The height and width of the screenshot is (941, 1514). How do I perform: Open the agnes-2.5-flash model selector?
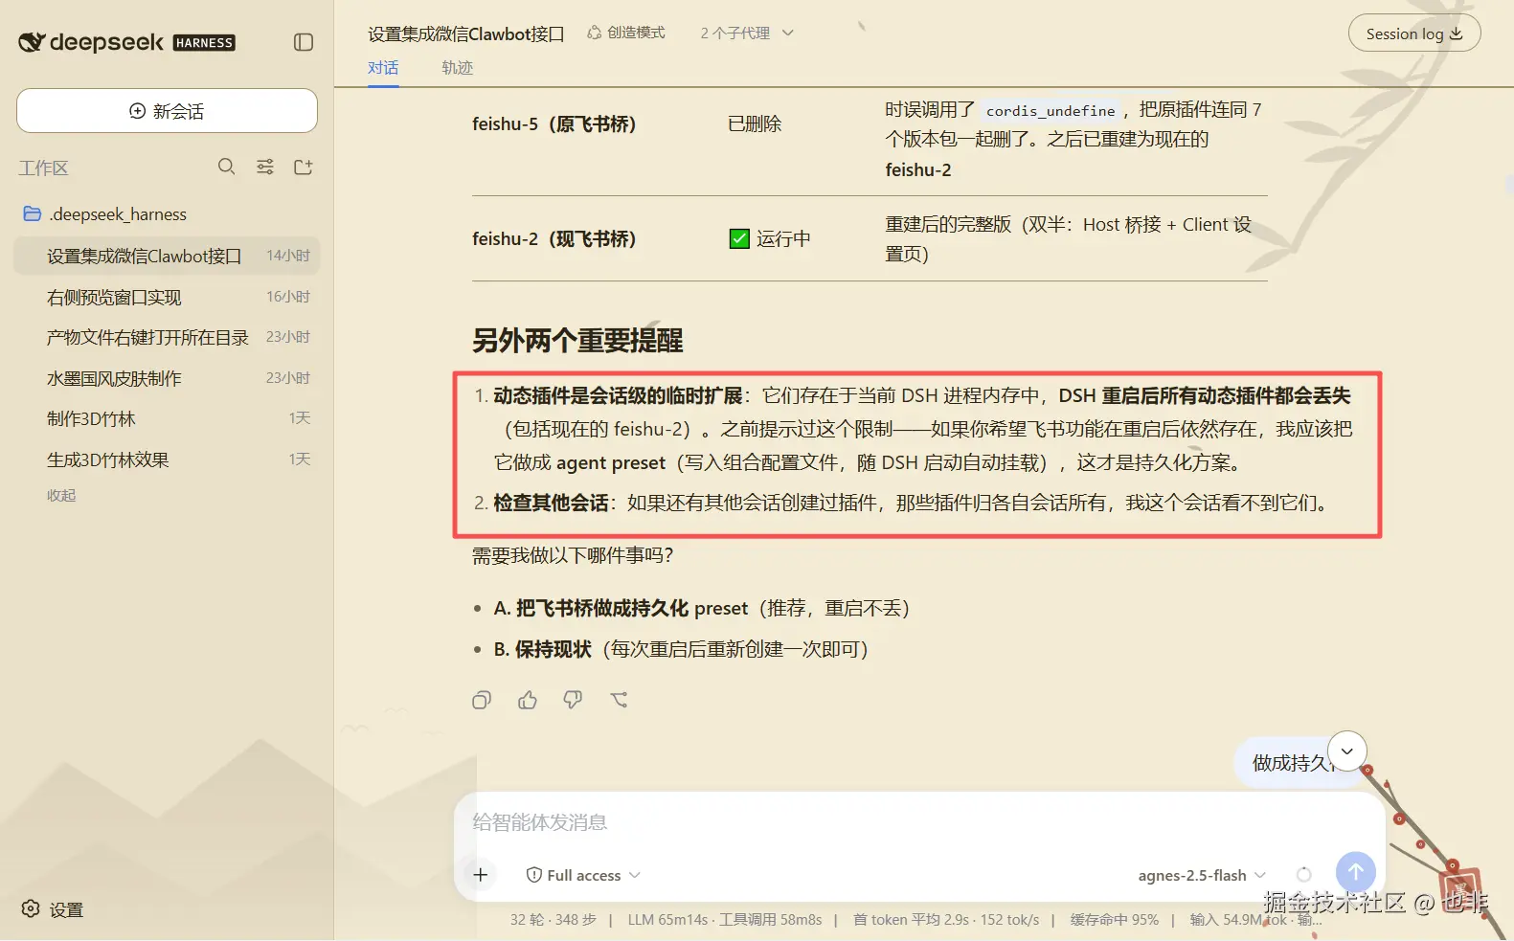(x=1202, y=875)
